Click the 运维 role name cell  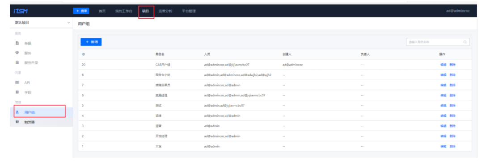(x=158, y=115)
